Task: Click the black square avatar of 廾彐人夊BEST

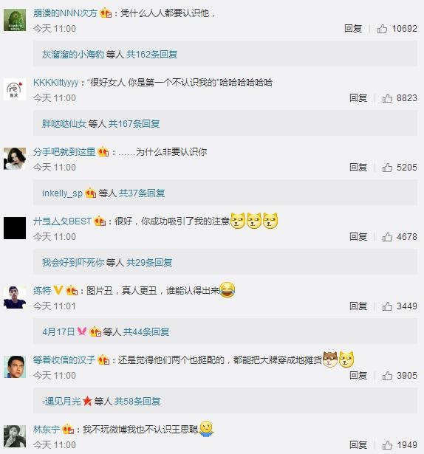Action: [x=15, y=228]
